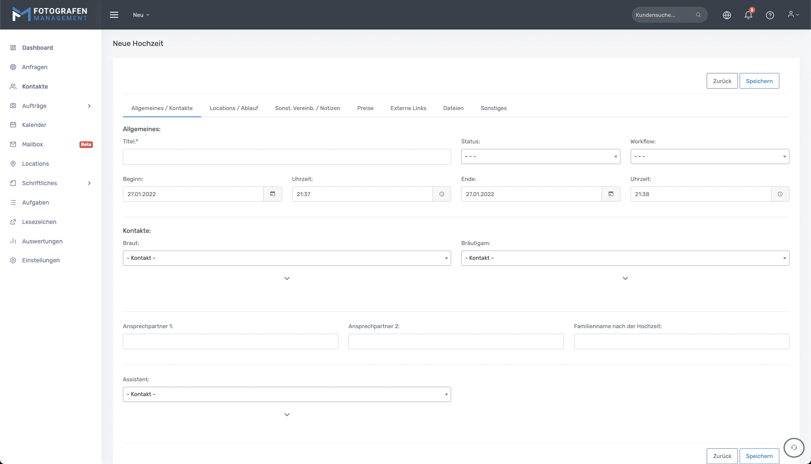Open the help question mark icon

(770, 15)
